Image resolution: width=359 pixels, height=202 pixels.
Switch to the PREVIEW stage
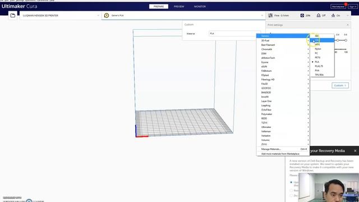pos(179,6)
